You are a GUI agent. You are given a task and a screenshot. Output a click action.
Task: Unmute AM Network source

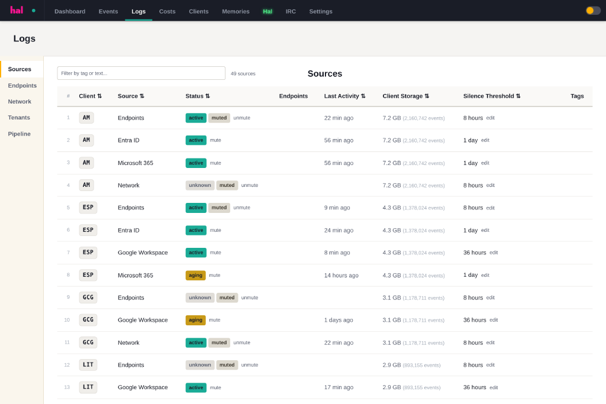(x=250, y=185)
